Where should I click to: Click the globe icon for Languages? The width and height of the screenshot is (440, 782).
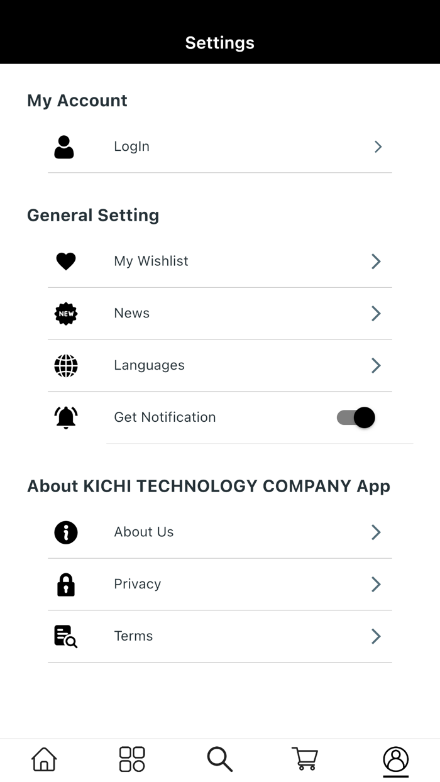(65, 365)
